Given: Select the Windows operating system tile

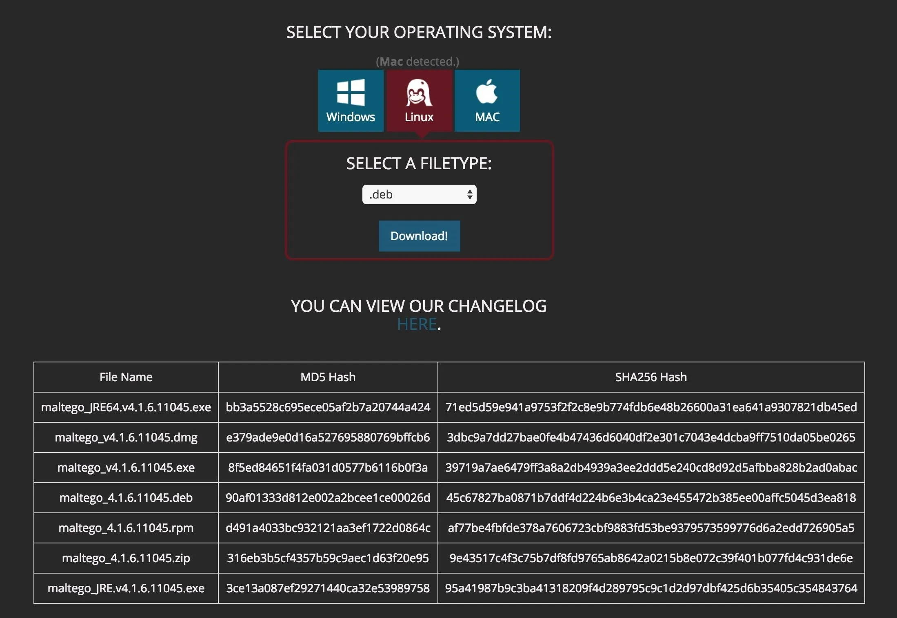Looking at the screenshot, I should (x=351, y=101).
